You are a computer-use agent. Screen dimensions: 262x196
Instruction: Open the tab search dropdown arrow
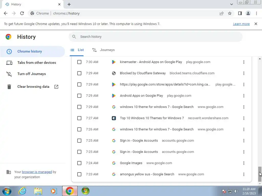click(x=231, y=4)
